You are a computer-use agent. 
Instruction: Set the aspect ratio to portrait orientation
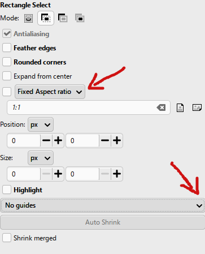180,107
